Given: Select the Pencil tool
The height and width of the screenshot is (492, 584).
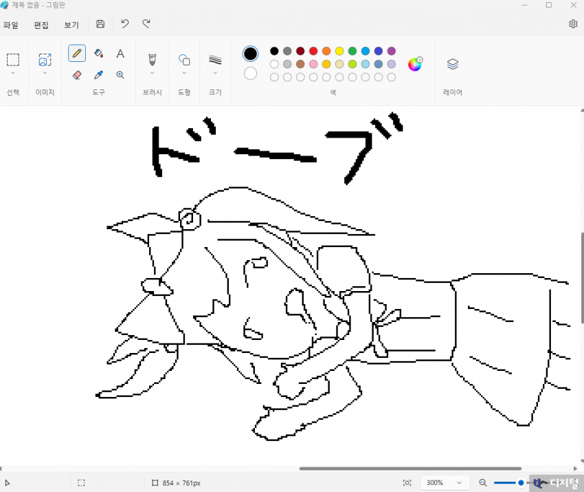Looking at the screenshot, I should tap(77, 54).
